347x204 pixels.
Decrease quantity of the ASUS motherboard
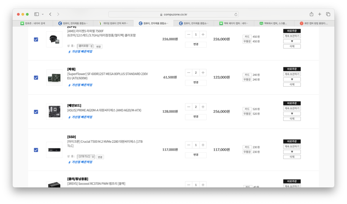pyautogui.click(x=189, y=107)
